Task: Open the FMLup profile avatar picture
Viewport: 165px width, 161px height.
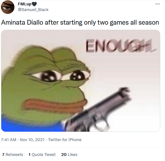Action: click(x=8, y=7)
